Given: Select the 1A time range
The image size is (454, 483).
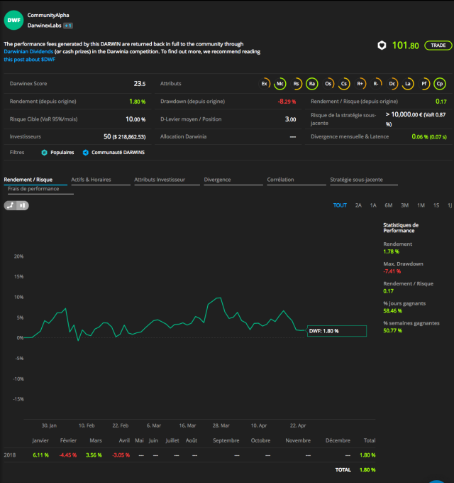Looking at the screenshot, I should click(373, 205).
